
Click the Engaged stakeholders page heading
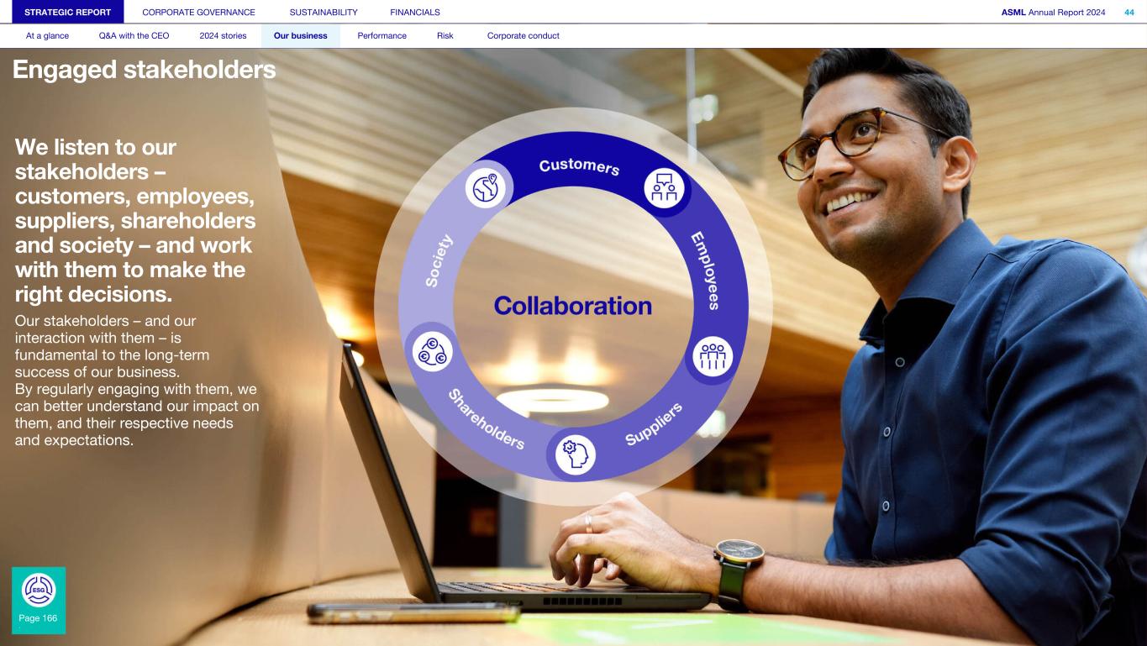145,70
